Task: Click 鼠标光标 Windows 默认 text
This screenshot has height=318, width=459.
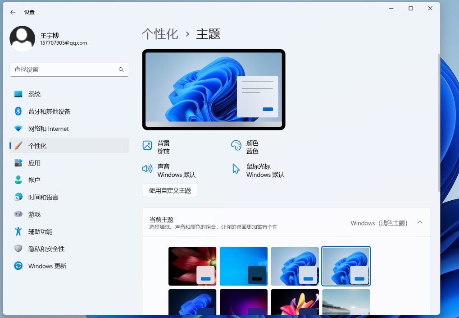Action: click(x=265, y=171)
